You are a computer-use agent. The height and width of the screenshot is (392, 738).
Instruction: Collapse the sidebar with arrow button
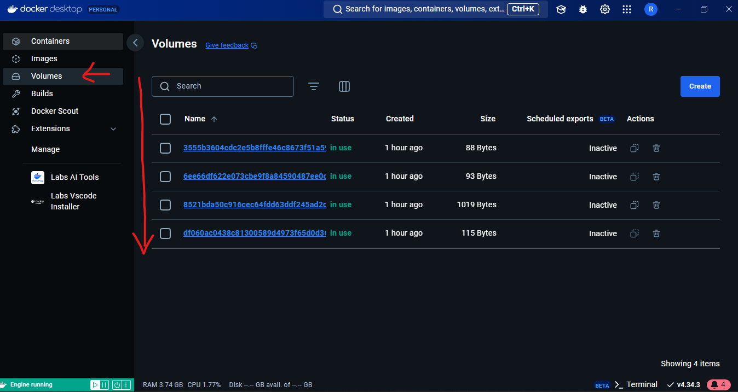(135, 43)
